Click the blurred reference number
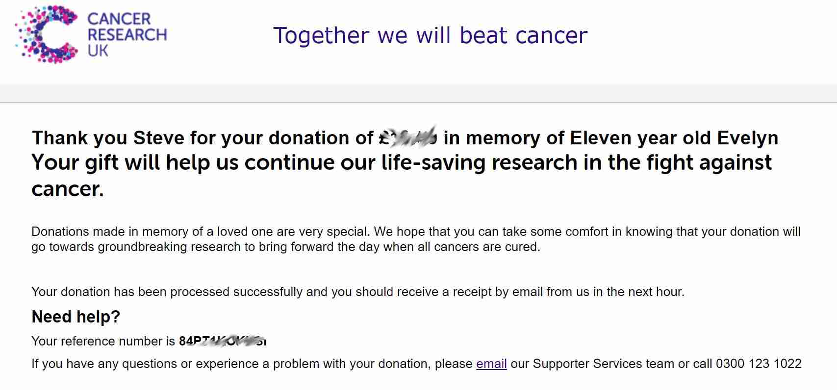Viewport: 837px width, 390px height. click(x=223, y=341)
